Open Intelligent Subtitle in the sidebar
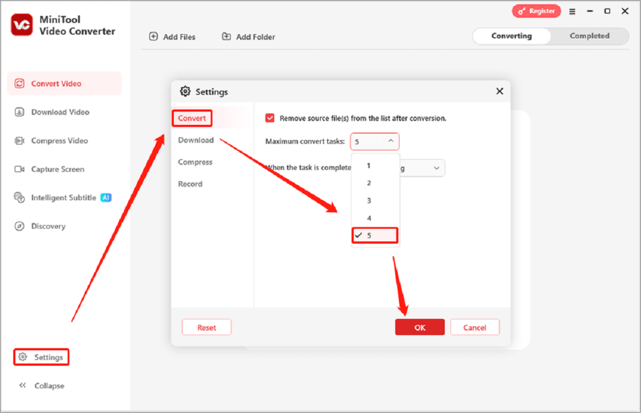Screen dimensions: 641x413 coord(64,197)
